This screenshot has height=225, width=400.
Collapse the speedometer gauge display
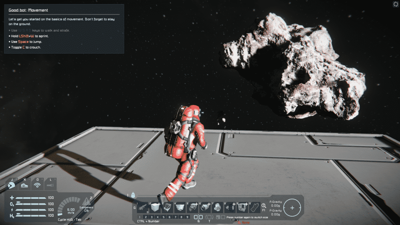click(70, 210)
